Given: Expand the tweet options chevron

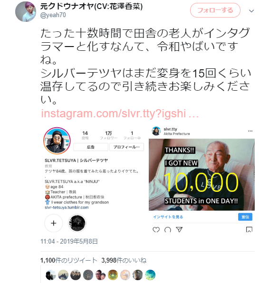Looking at the screenshot, I should tap(251, 11).
